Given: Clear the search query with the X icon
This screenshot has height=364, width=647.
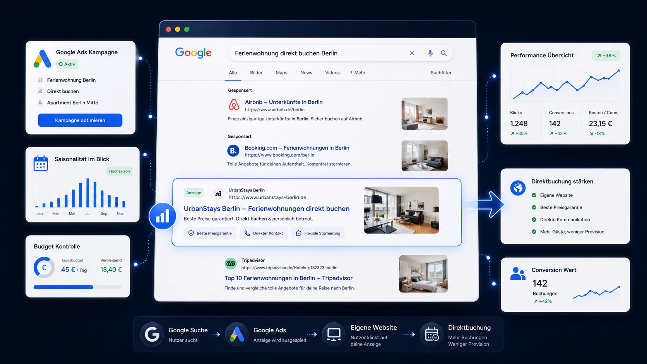Looking at the screenshot, I should click(412, 53).
